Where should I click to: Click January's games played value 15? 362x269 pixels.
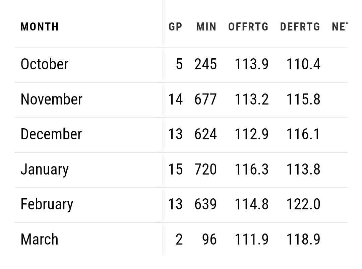click(176, 170)
